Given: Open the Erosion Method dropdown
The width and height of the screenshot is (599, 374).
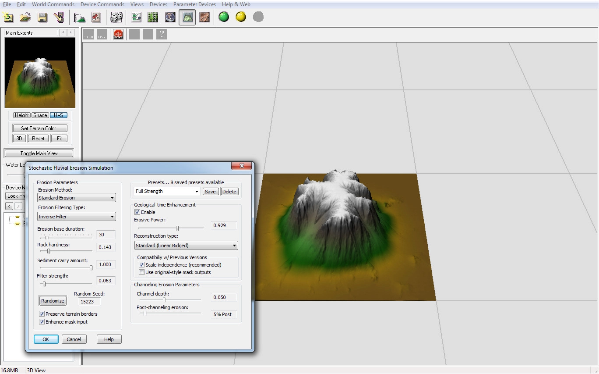Looking at the screenshot, I should pos(77,198).
